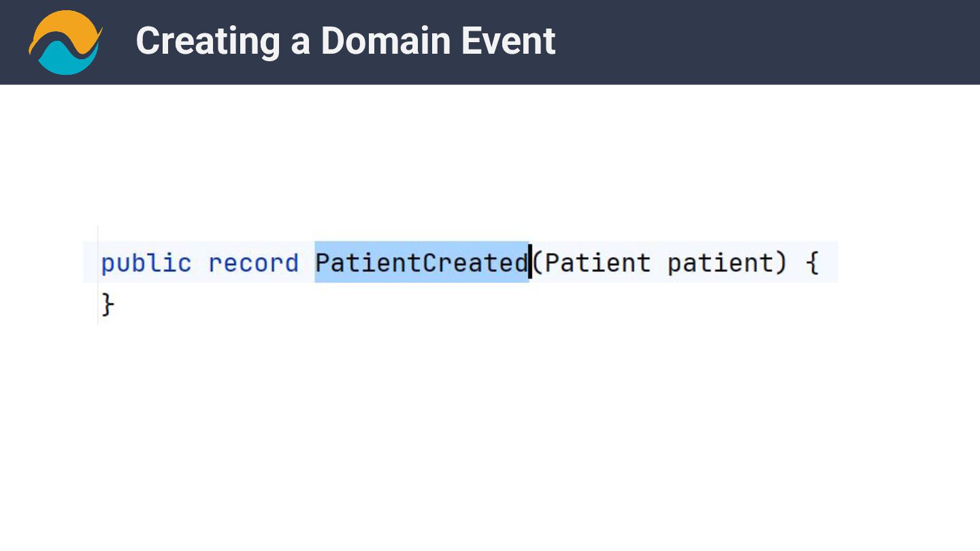
Task: Click the lowercase patient parameter name
Action: 720,263
